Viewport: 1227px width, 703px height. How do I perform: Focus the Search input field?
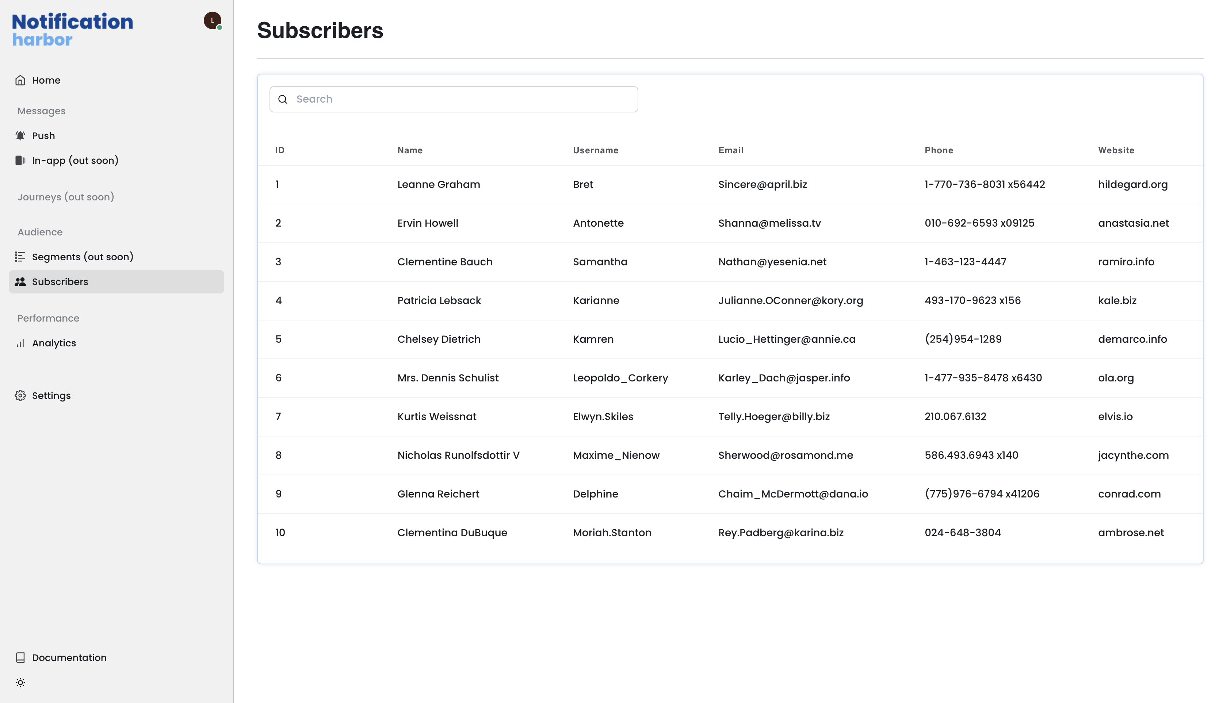point(454,99)
